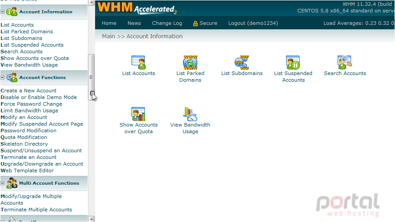Open Modify/Upgrade Multiple Accounts
Viewport: 395px width, 222px height.
31,200
